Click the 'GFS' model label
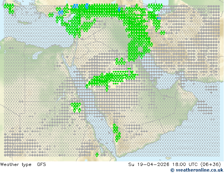This screenshot has width=224, height=173. coord(41,165)
